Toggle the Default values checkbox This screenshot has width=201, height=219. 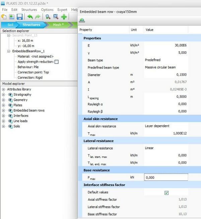(x=166, y=193)
